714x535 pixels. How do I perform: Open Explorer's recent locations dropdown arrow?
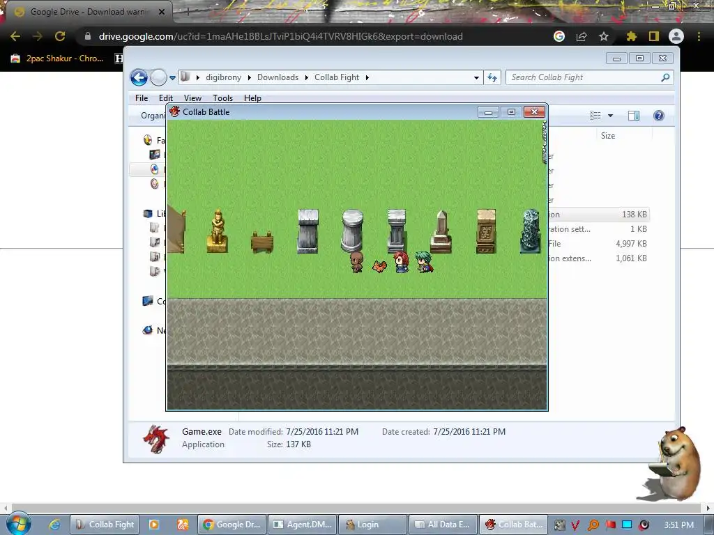point(173,78)
